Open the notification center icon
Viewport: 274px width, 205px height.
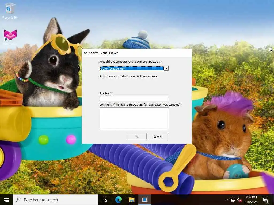pos(266,200)
